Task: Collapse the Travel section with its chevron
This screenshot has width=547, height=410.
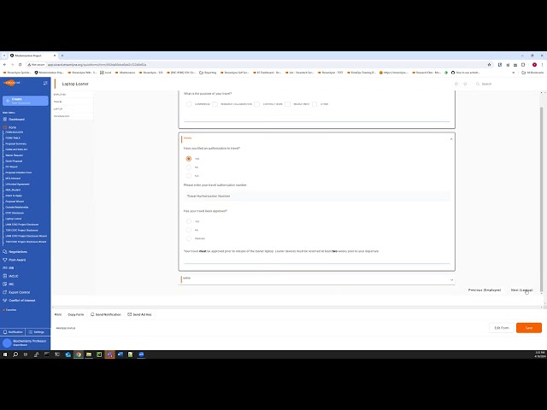Action: (451, 138)
